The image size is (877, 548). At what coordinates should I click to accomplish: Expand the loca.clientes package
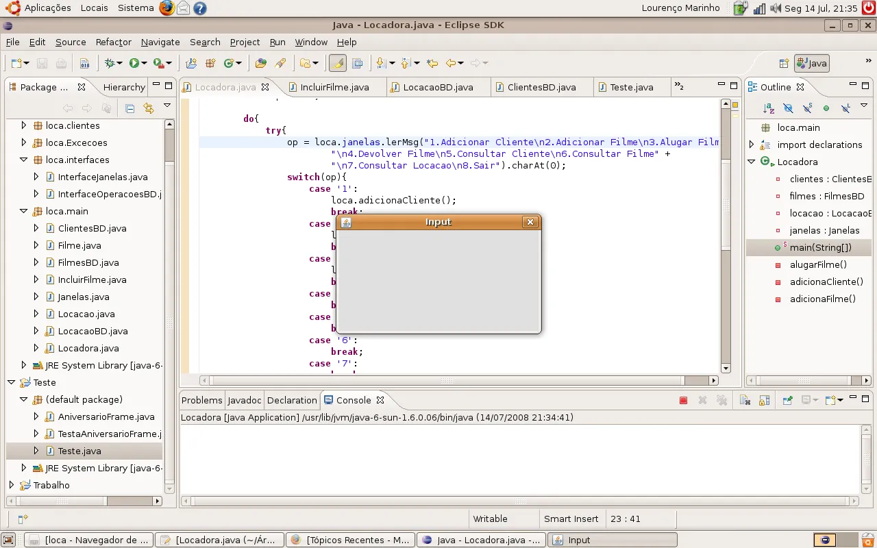[24, 125]
